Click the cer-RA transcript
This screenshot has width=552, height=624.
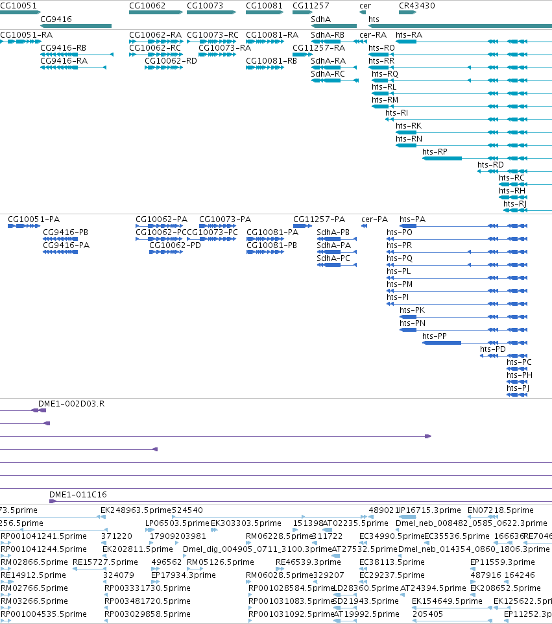pyautogui.click(x=363, y=42)
